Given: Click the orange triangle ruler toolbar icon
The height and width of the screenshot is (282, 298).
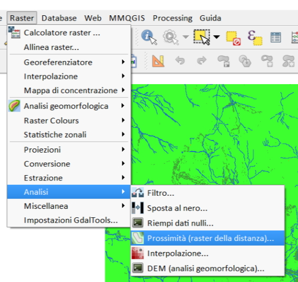Looking at the screenshot, I should coord(158,61).
